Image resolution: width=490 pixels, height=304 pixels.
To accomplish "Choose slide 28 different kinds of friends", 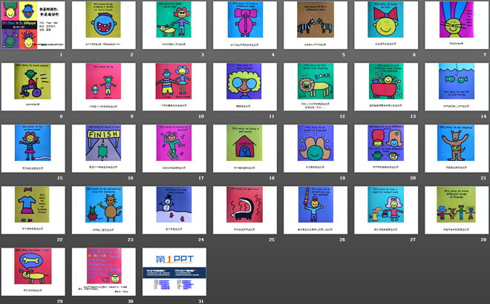I will [x=457, y=210].
